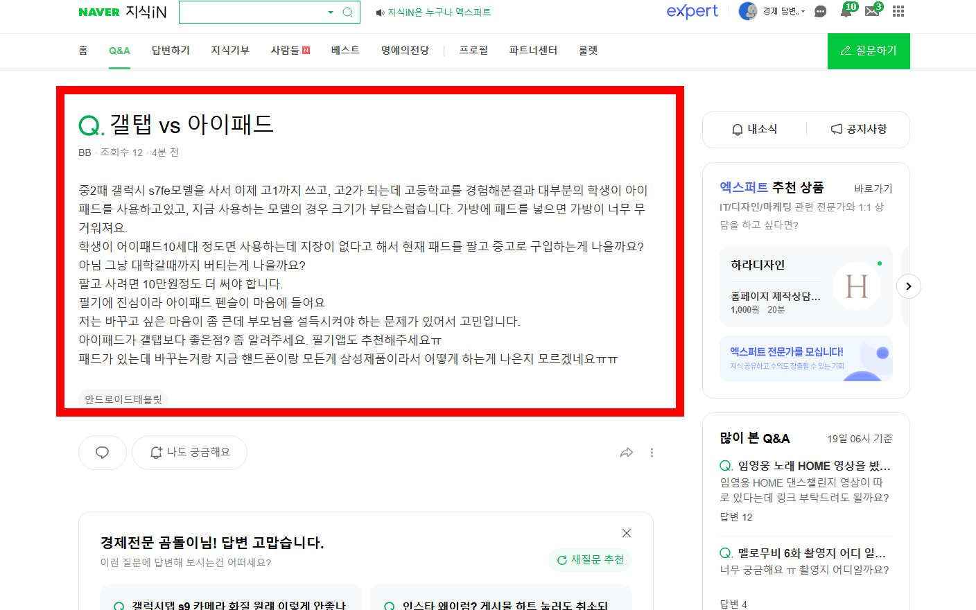Click the 새질문 추천 refresh button
Image resolution: width=976 pixels, height=610 pixels.
click(x=590, y=559)
